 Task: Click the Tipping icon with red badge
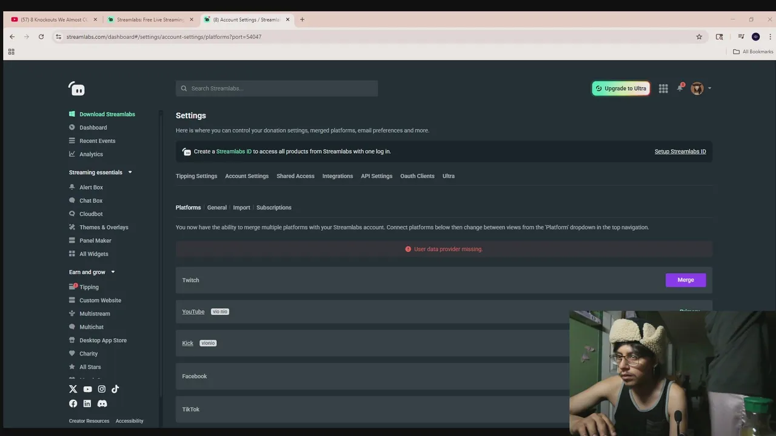[x=73, y=286]
